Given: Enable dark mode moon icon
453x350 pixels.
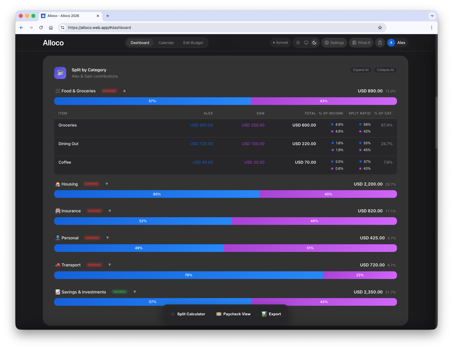Looking at the screenshot, I should [314, 43].
